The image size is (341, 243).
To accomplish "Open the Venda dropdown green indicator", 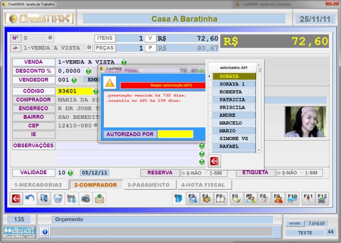I will 124,62.
